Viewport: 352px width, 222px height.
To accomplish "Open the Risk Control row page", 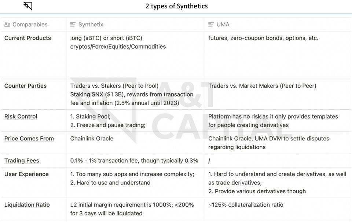I will click(x=21, y=117).
